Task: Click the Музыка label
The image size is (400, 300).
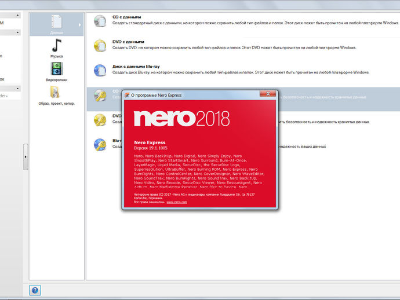Action: [56, 56]
